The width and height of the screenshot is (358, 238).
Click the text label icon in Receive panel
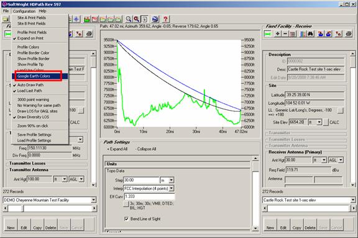click(338, 34)
